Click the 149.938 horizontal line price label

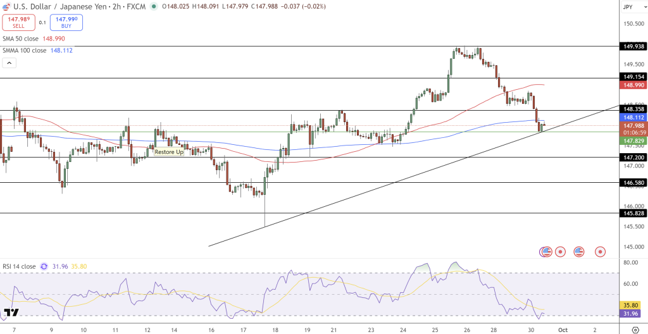(632, 46)
